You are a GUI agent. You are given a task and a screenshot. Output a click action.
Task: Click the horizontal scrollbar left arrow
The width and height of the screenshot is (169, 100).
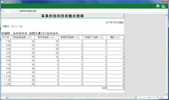(x=7, y=98)
